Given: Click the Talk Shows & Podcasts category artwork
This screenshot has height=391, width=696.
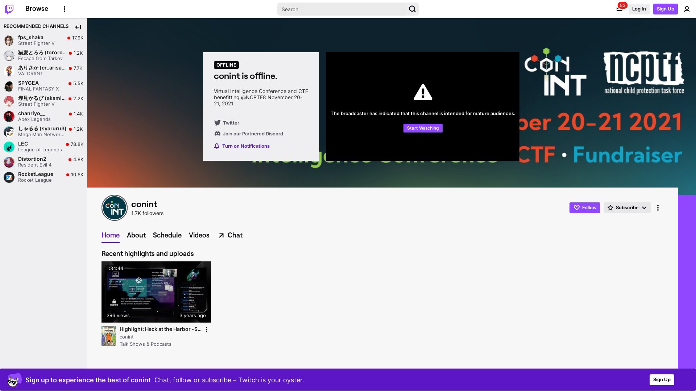Looking at the screenshot, I should tap(109, 336).
